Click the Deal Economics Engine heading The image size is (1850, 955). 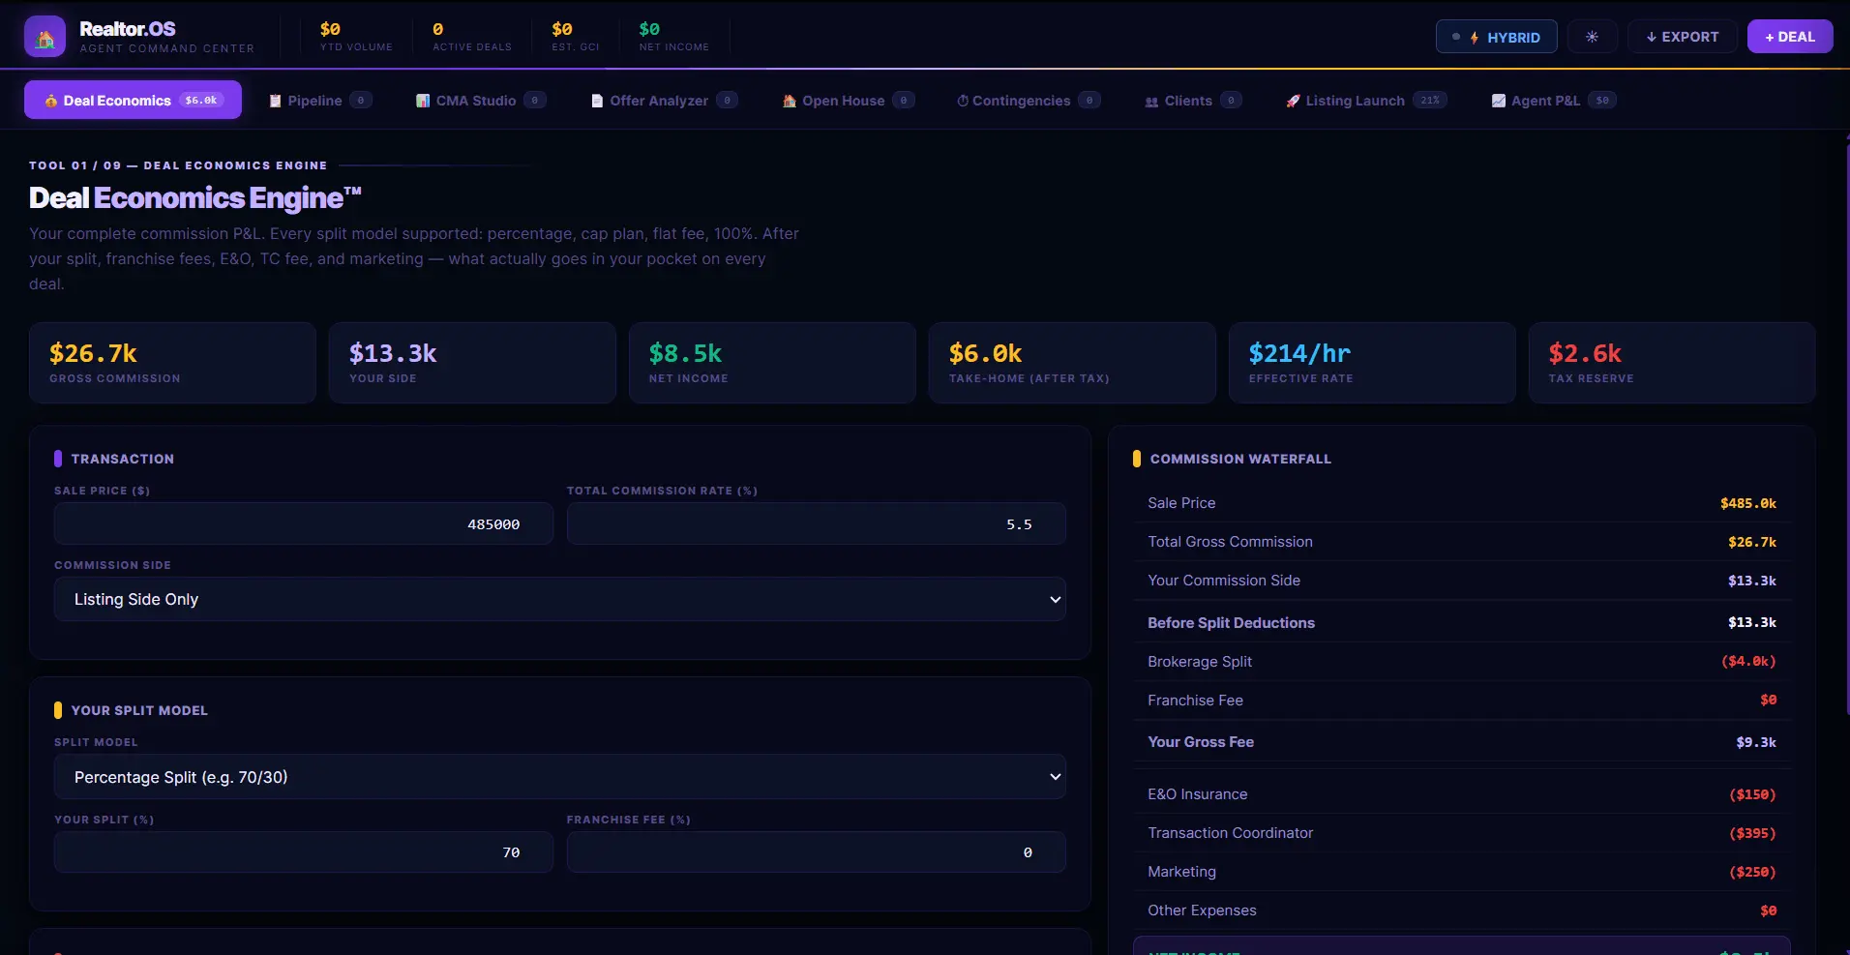click(194, 198)
